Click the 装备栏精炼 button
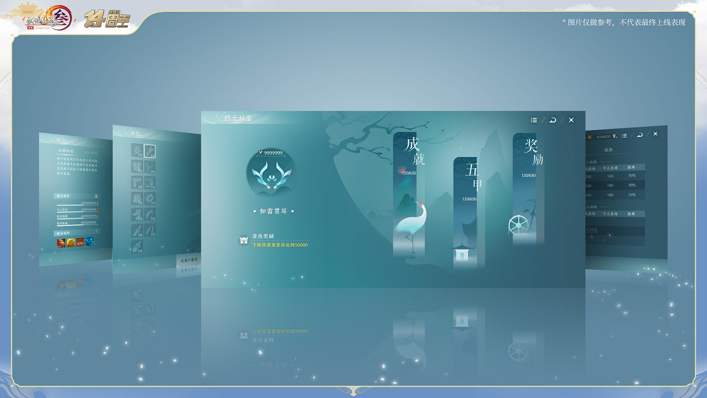The height and width of the screenshot is (398, 707). (189, 260)
